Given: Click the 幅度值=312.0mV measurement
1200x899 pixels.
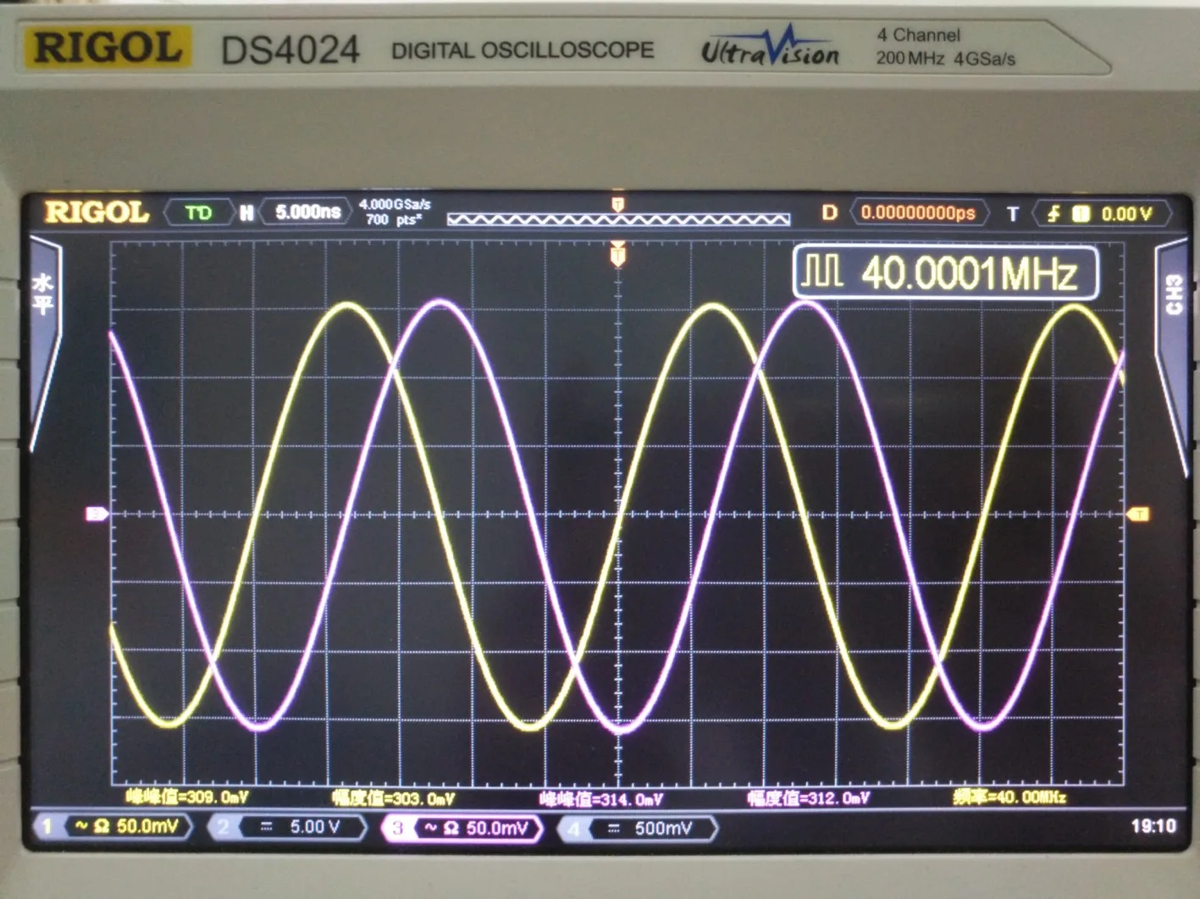Looking at the screenshot, I should coord(808,797).
